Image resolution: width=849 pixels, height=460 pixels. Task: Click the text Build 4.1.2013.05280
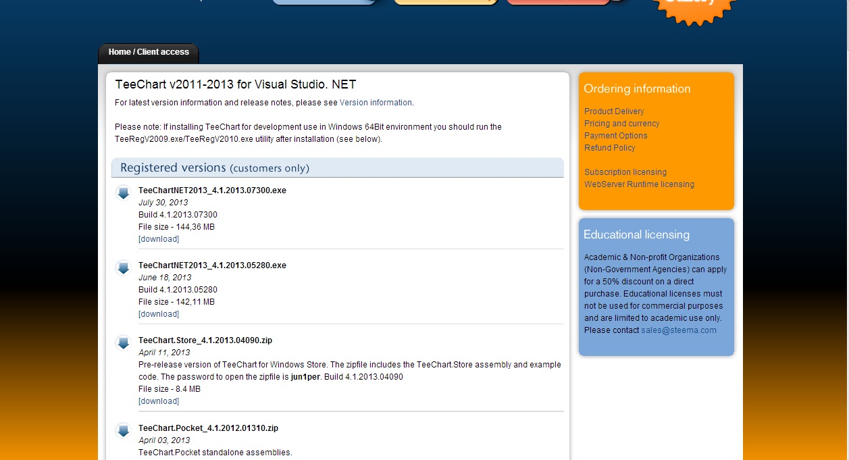(178, 290)
